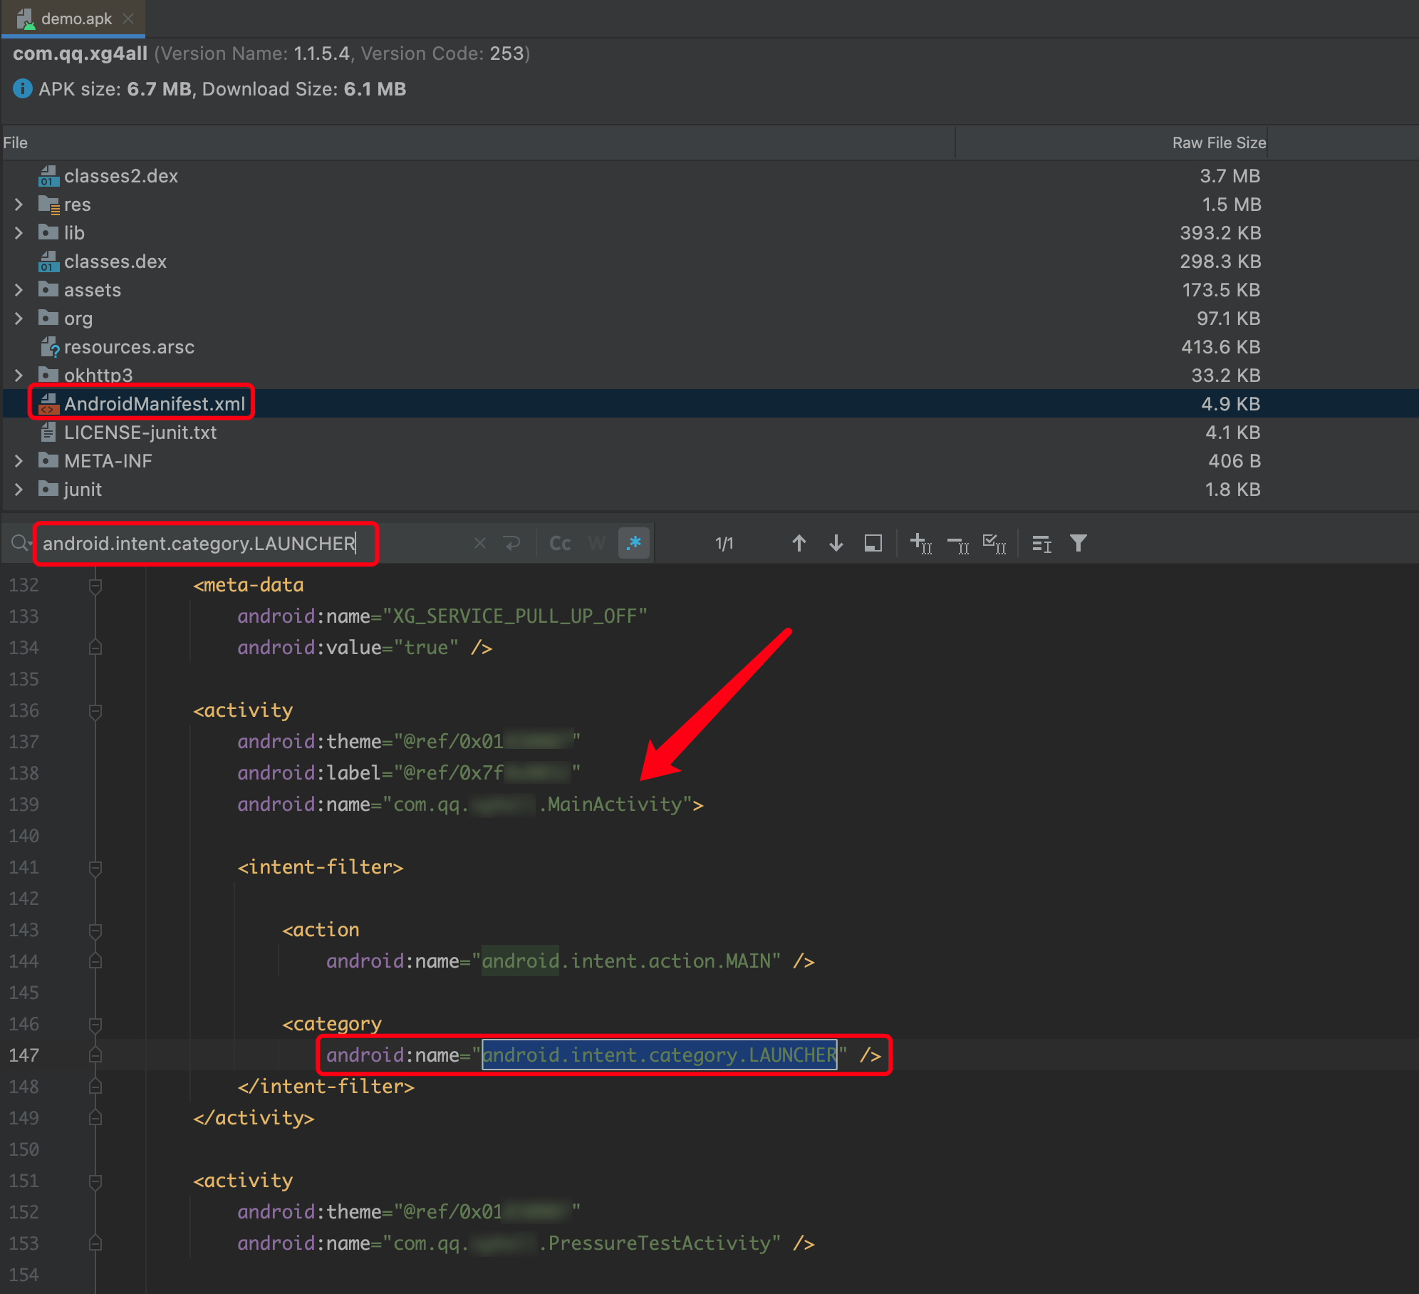Go to the previous search occurrence
1419x1294 pixels.
click(x=799, y=544)
